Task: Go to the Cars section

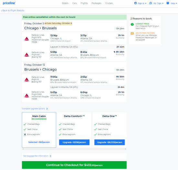Action: tap(74, 3)
